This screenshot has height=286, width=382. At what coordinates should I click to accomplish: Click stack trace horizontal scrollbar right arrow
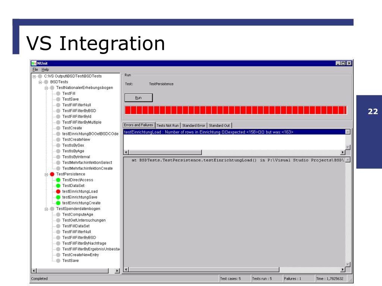tap(343, 270)
